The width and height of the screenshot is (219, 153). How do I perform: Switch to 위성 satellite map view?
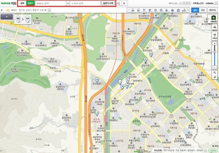(203, 10)
